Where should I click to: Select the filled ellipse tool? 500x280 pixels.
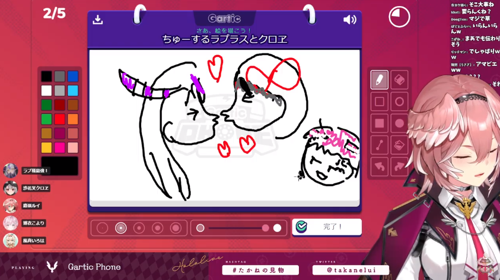coord(399,123)
